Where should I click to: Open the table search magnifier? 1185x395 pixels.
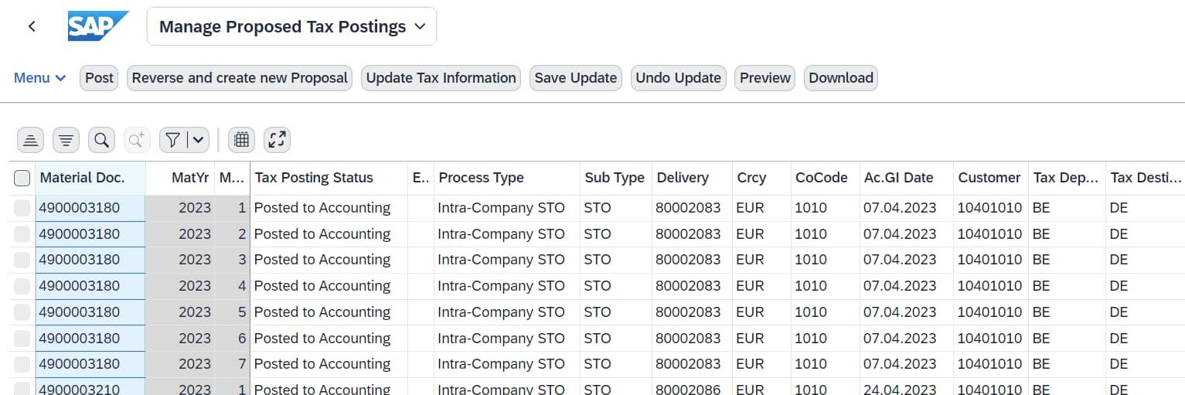click(101, 140)
